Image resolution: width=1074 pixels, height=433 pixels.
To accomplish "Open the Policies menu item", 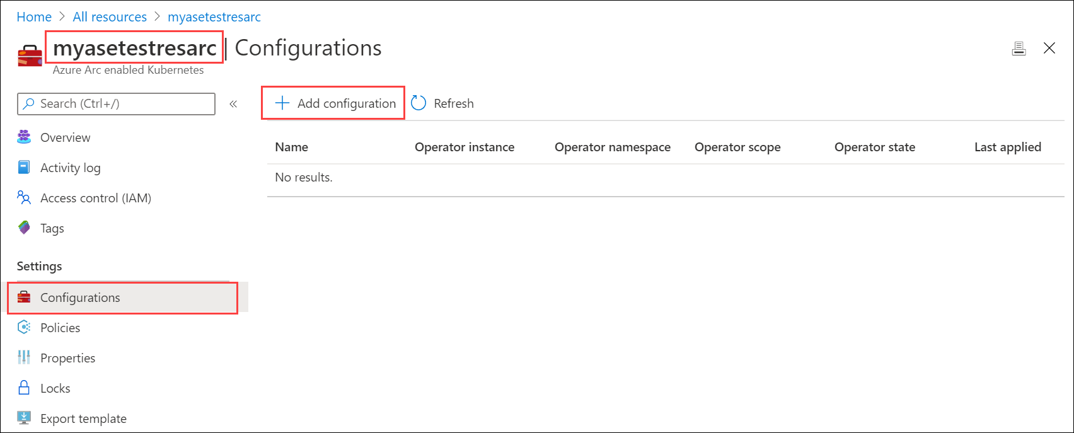I will [x=60, y=328].
